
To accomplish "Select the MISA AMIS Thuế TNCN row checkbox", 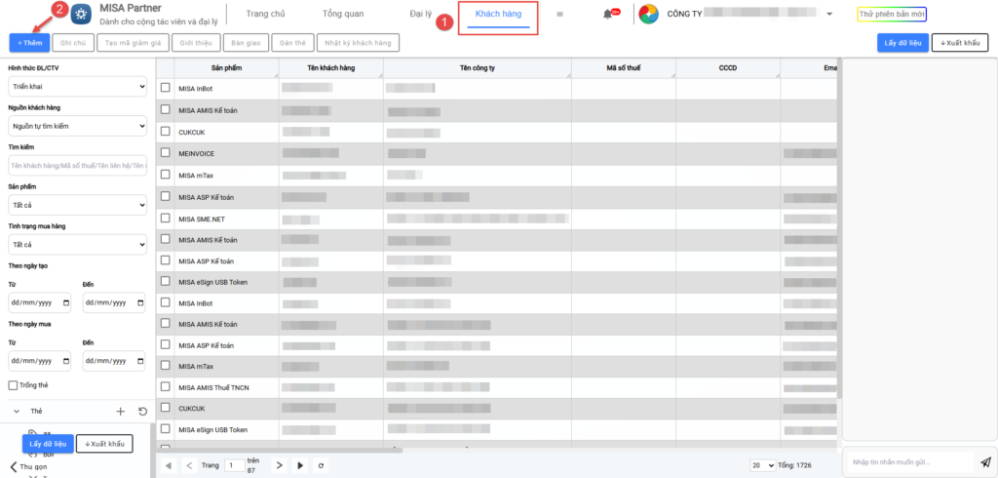I will [166, 387].
